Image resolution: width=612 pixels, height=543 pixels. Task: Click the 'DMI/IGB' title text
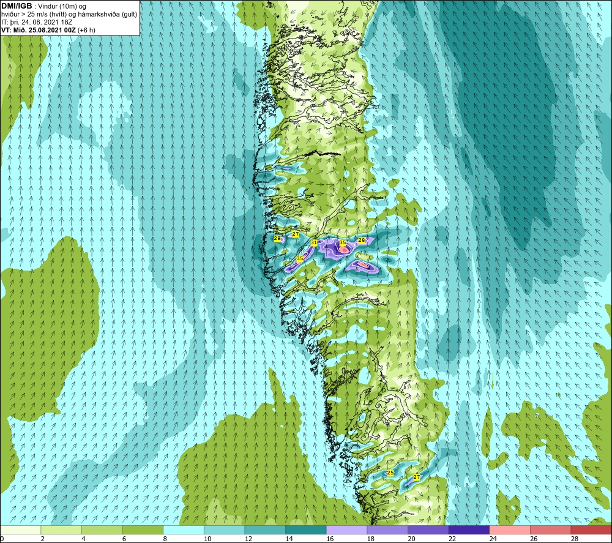pyautogui.click(x=17, y=6)
